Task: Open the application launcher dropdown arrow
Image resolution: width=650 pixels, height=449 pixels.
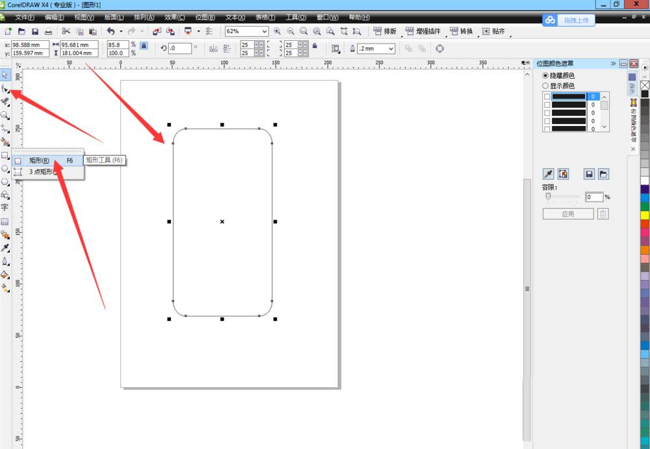Action: (x=198, y=31)
